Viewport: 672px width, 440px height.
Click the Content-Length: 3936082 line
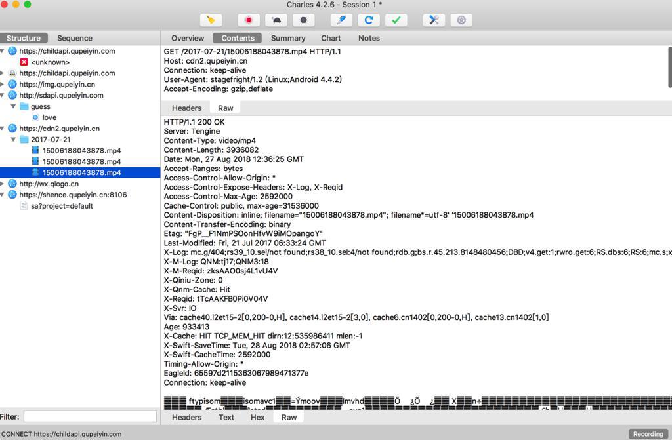(x=211, y=150)
